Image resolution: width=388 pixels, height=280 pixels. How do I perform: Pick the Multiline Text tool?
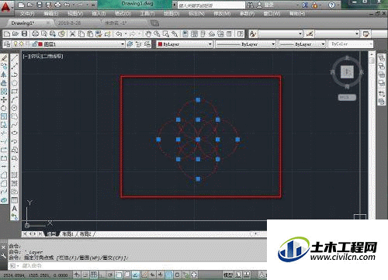click(15, 209)
